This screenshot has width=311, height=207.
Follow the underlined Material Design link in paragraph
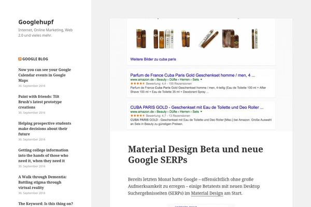207,193
